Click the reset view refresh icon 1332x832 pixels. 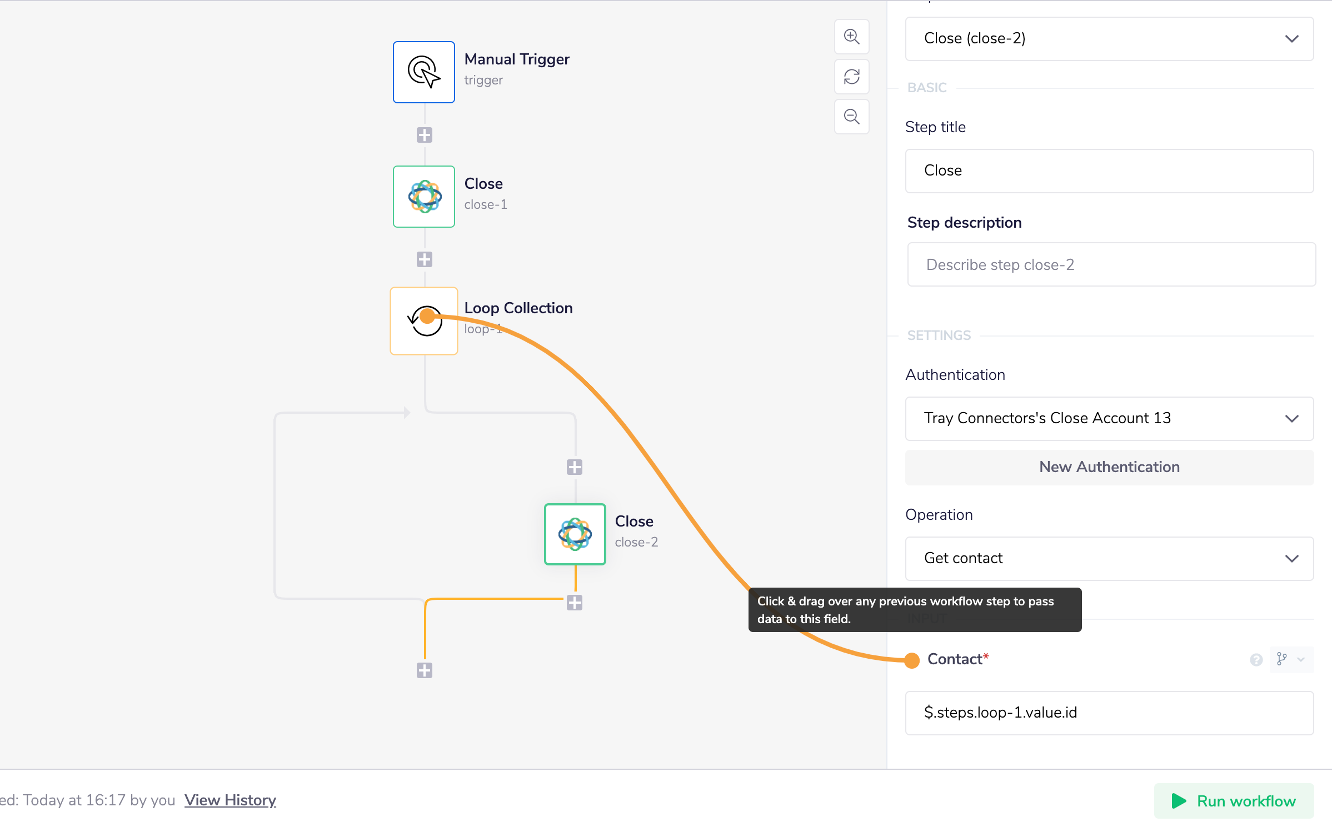click(x=851, y=77)
